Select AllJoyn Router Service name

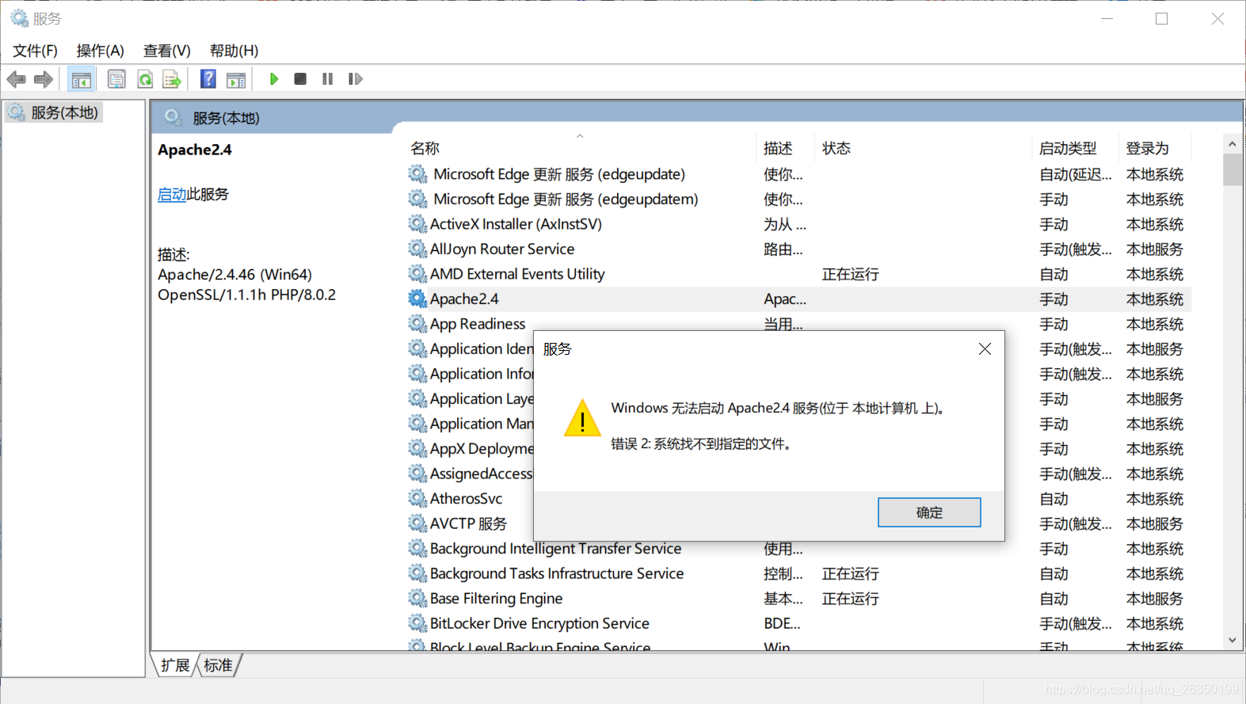pos(502,249)
